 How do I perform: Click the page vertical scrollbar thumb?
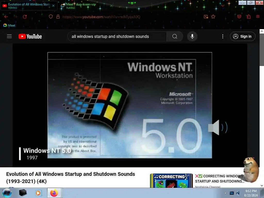coord(262,50)
